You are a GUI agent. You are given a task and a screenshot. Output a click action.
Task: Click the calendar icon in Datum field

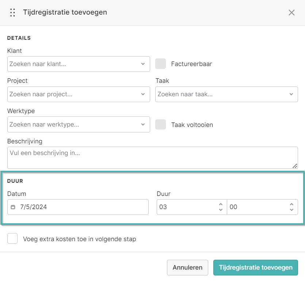(13, 207)
